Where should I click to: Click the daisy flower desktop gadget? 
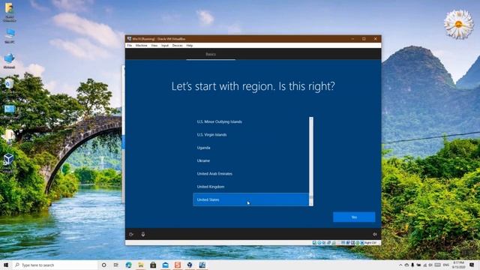coord(458,24)
